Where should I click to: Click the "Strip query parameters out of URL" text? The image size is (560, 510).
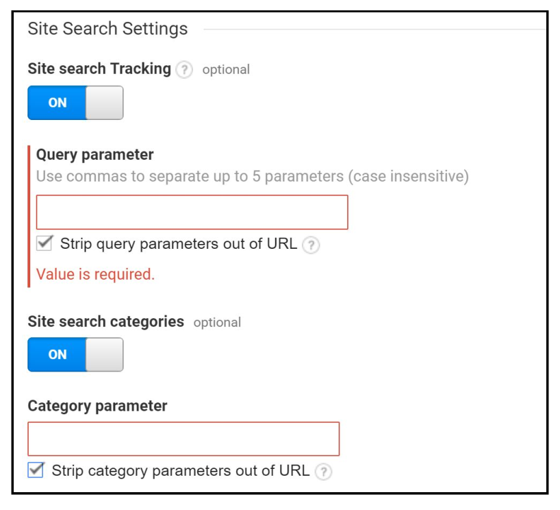tap(179, 243)
